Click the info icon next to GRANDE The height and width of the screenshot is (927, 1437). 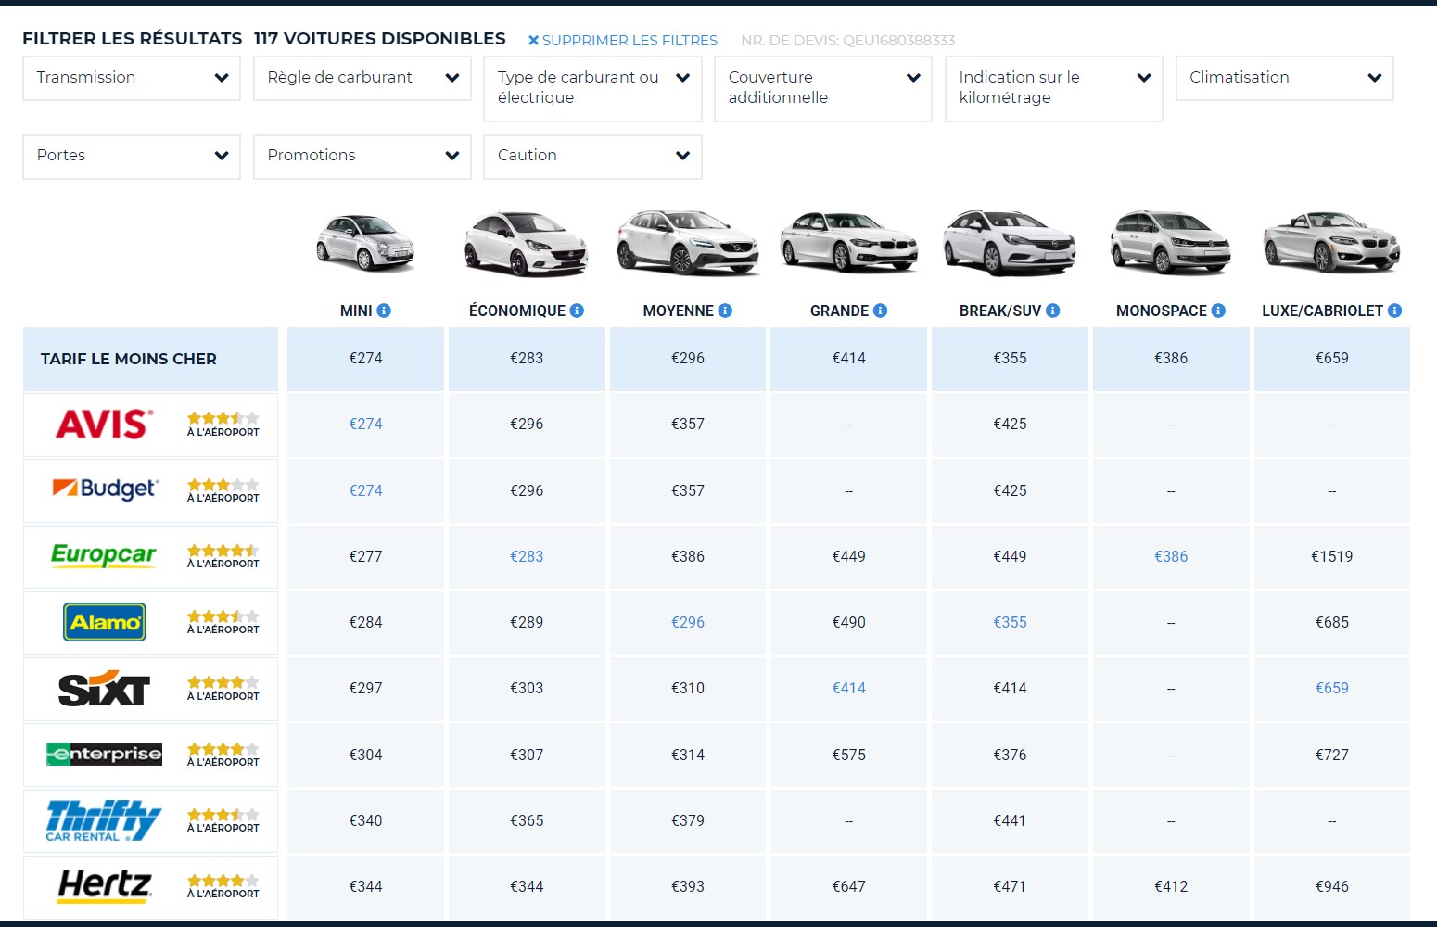[881, 311]
